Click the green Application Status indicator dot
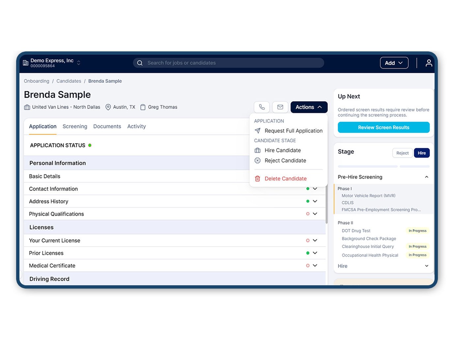454x341 pixels. point(90,145)
